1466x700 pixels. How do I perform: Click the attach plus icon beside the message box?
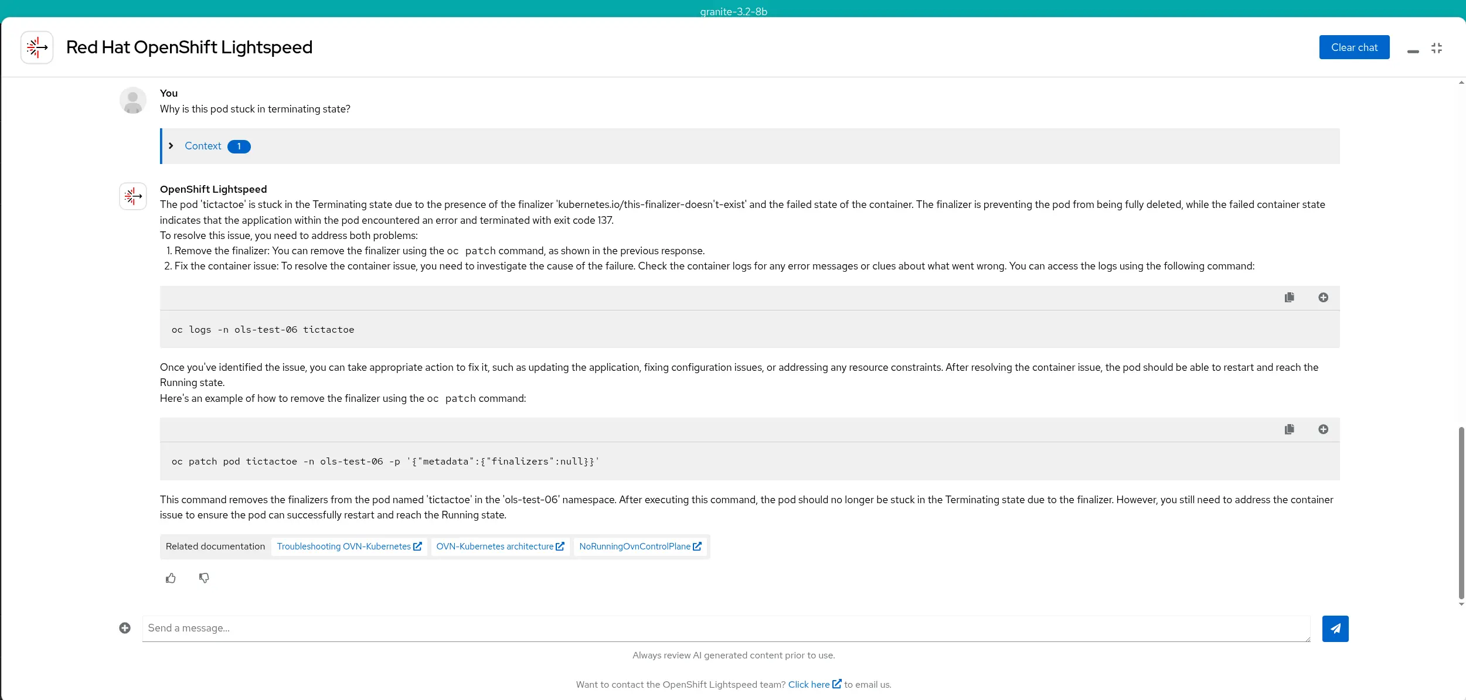(x=125, y=628)
